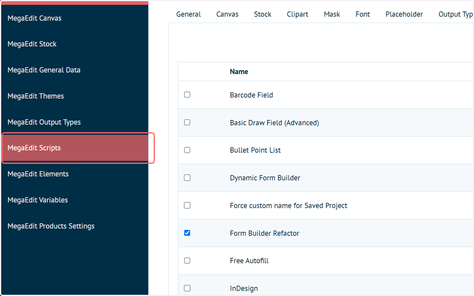This screenshot has height=296, width=474.
Task: Click the Name column header
Action: click(239, 71)
